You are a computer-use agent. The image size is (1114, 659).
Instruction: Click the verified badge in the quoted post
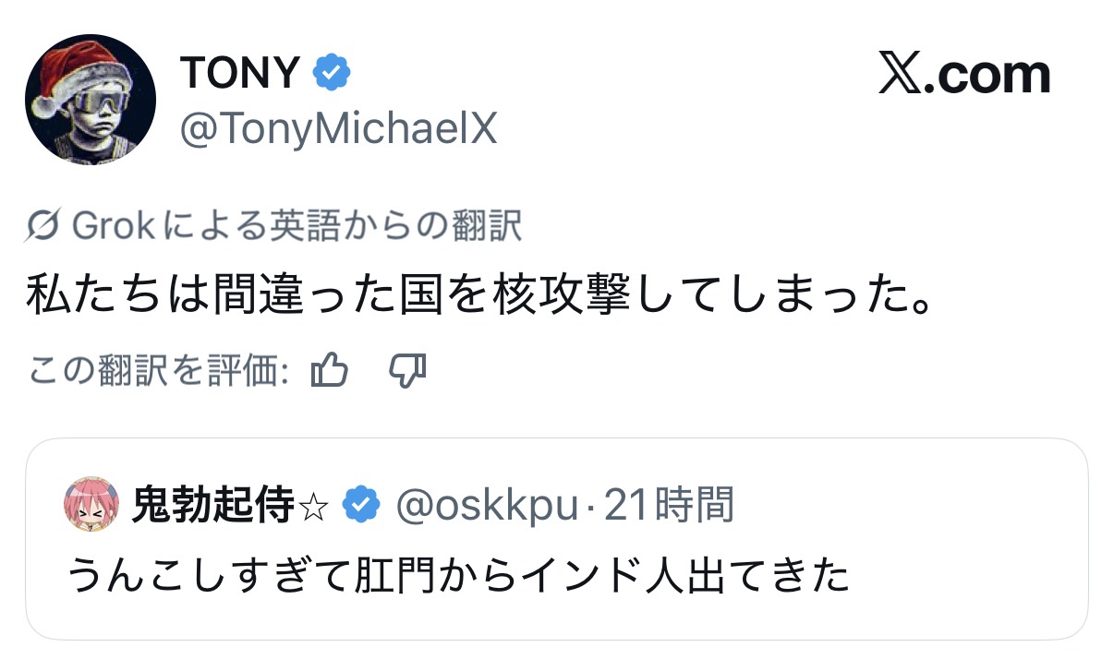360,505
